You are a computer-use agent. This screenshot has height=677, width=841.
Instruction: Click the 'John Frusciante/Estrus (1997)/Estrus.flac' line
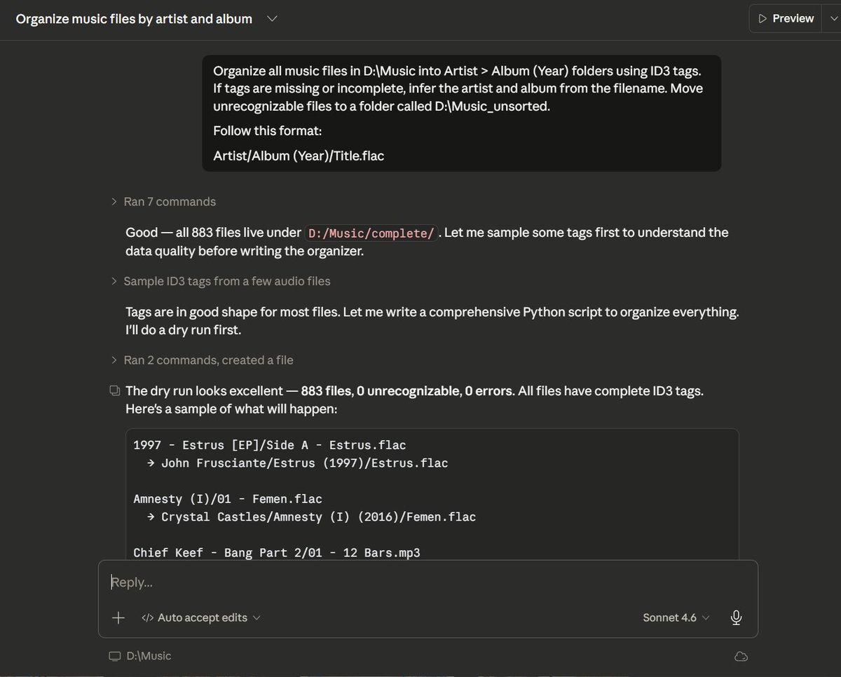(304, 463)
